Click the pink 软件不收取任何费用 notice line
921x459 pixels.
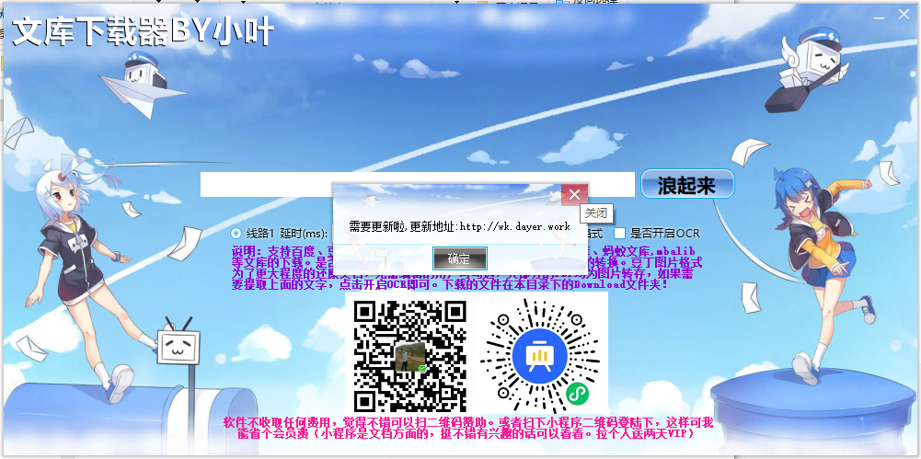pos(468,422)
